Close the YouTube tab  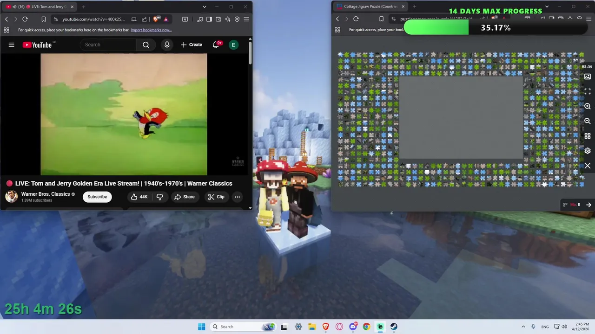click(72, 7)
